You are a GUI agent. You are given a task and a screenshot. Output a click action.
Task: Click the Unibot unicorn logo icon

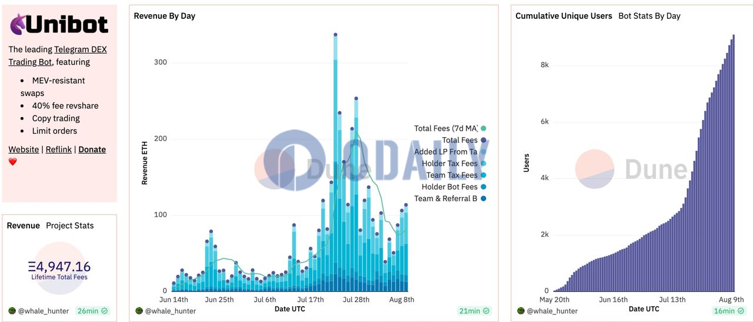coord(18,23)
